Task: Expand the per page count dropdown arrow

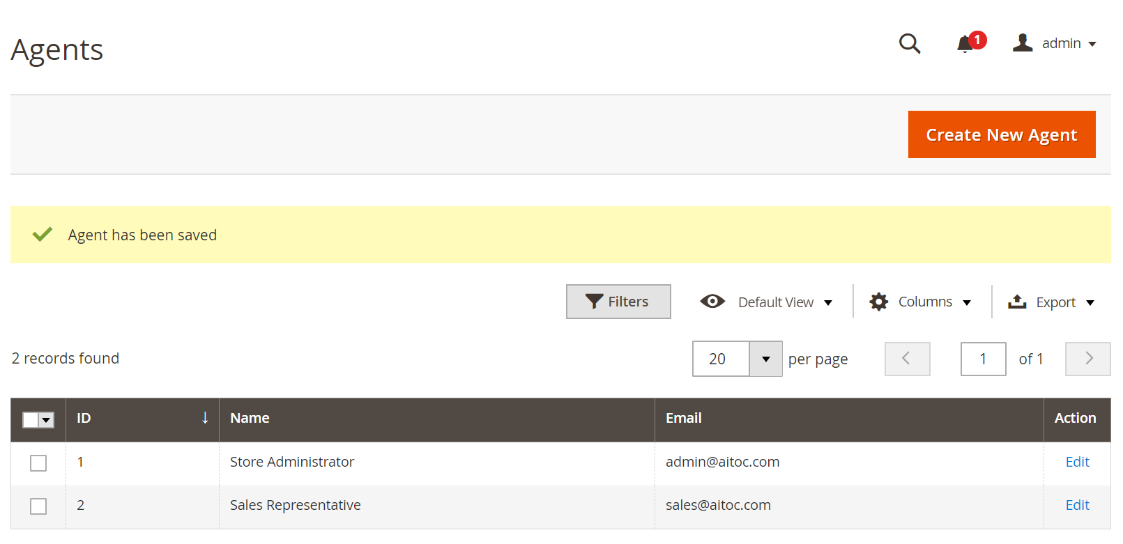Action: coord(766,359)
